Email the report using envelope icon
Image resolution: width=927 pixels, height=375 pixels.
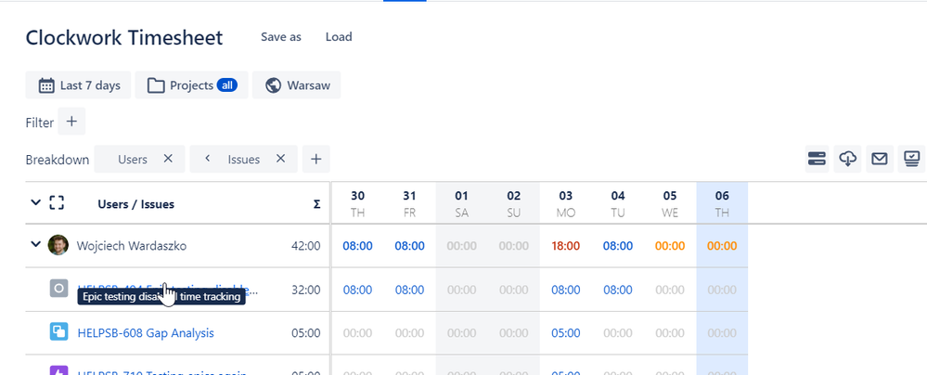point(880,159)
